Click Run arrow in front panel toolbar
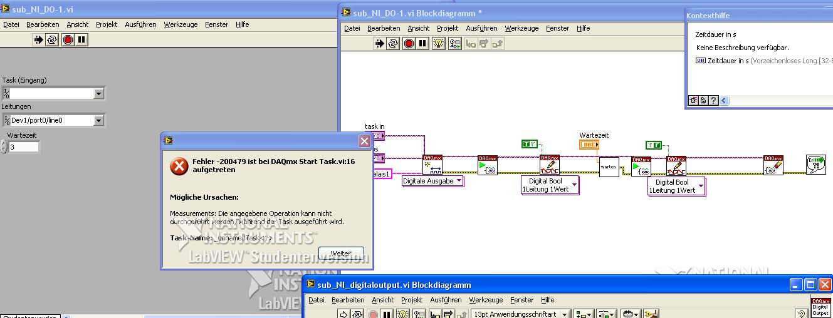The width and height of the screenshot is (833, 318). point(38,40)
